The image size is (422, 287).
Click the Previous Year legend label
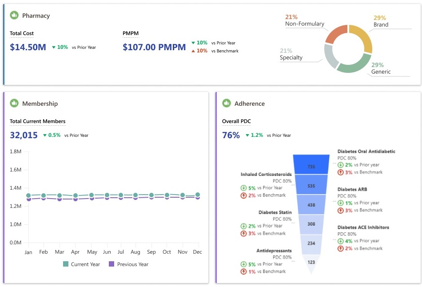tap(133, 264)
